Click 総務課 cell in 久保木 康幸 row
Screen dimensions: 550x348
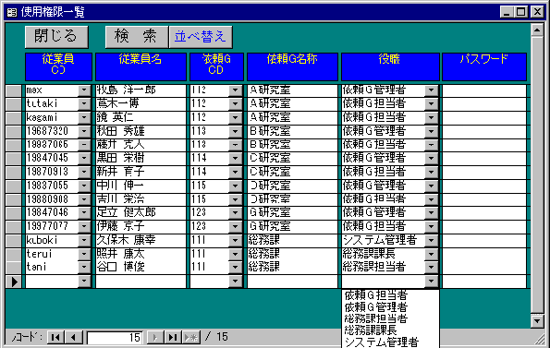292,241
